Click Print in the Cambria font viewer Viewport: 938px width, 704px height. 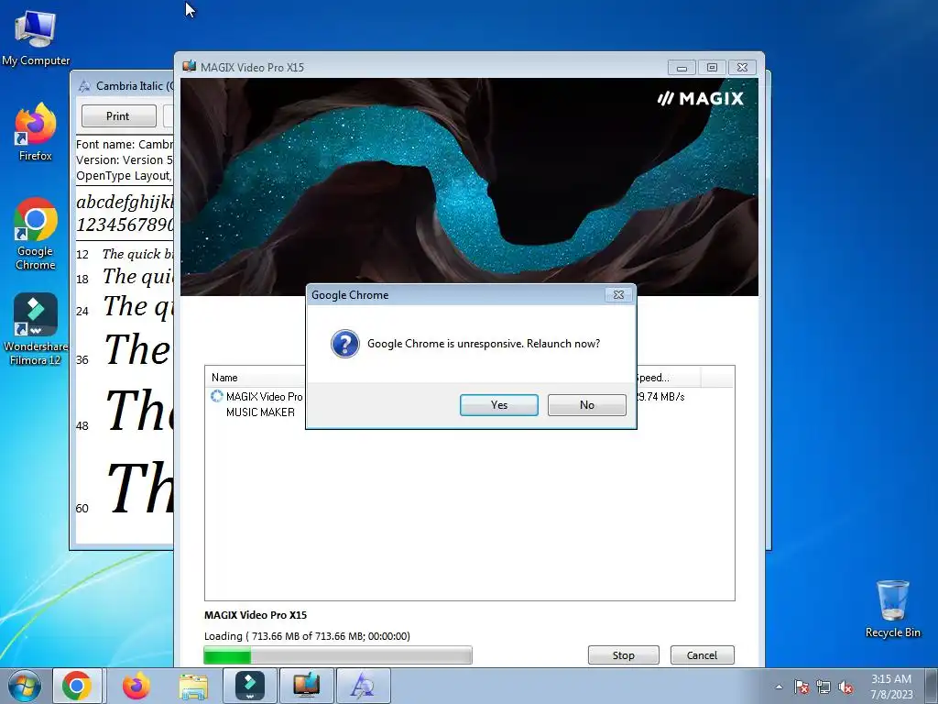point(118,116)
